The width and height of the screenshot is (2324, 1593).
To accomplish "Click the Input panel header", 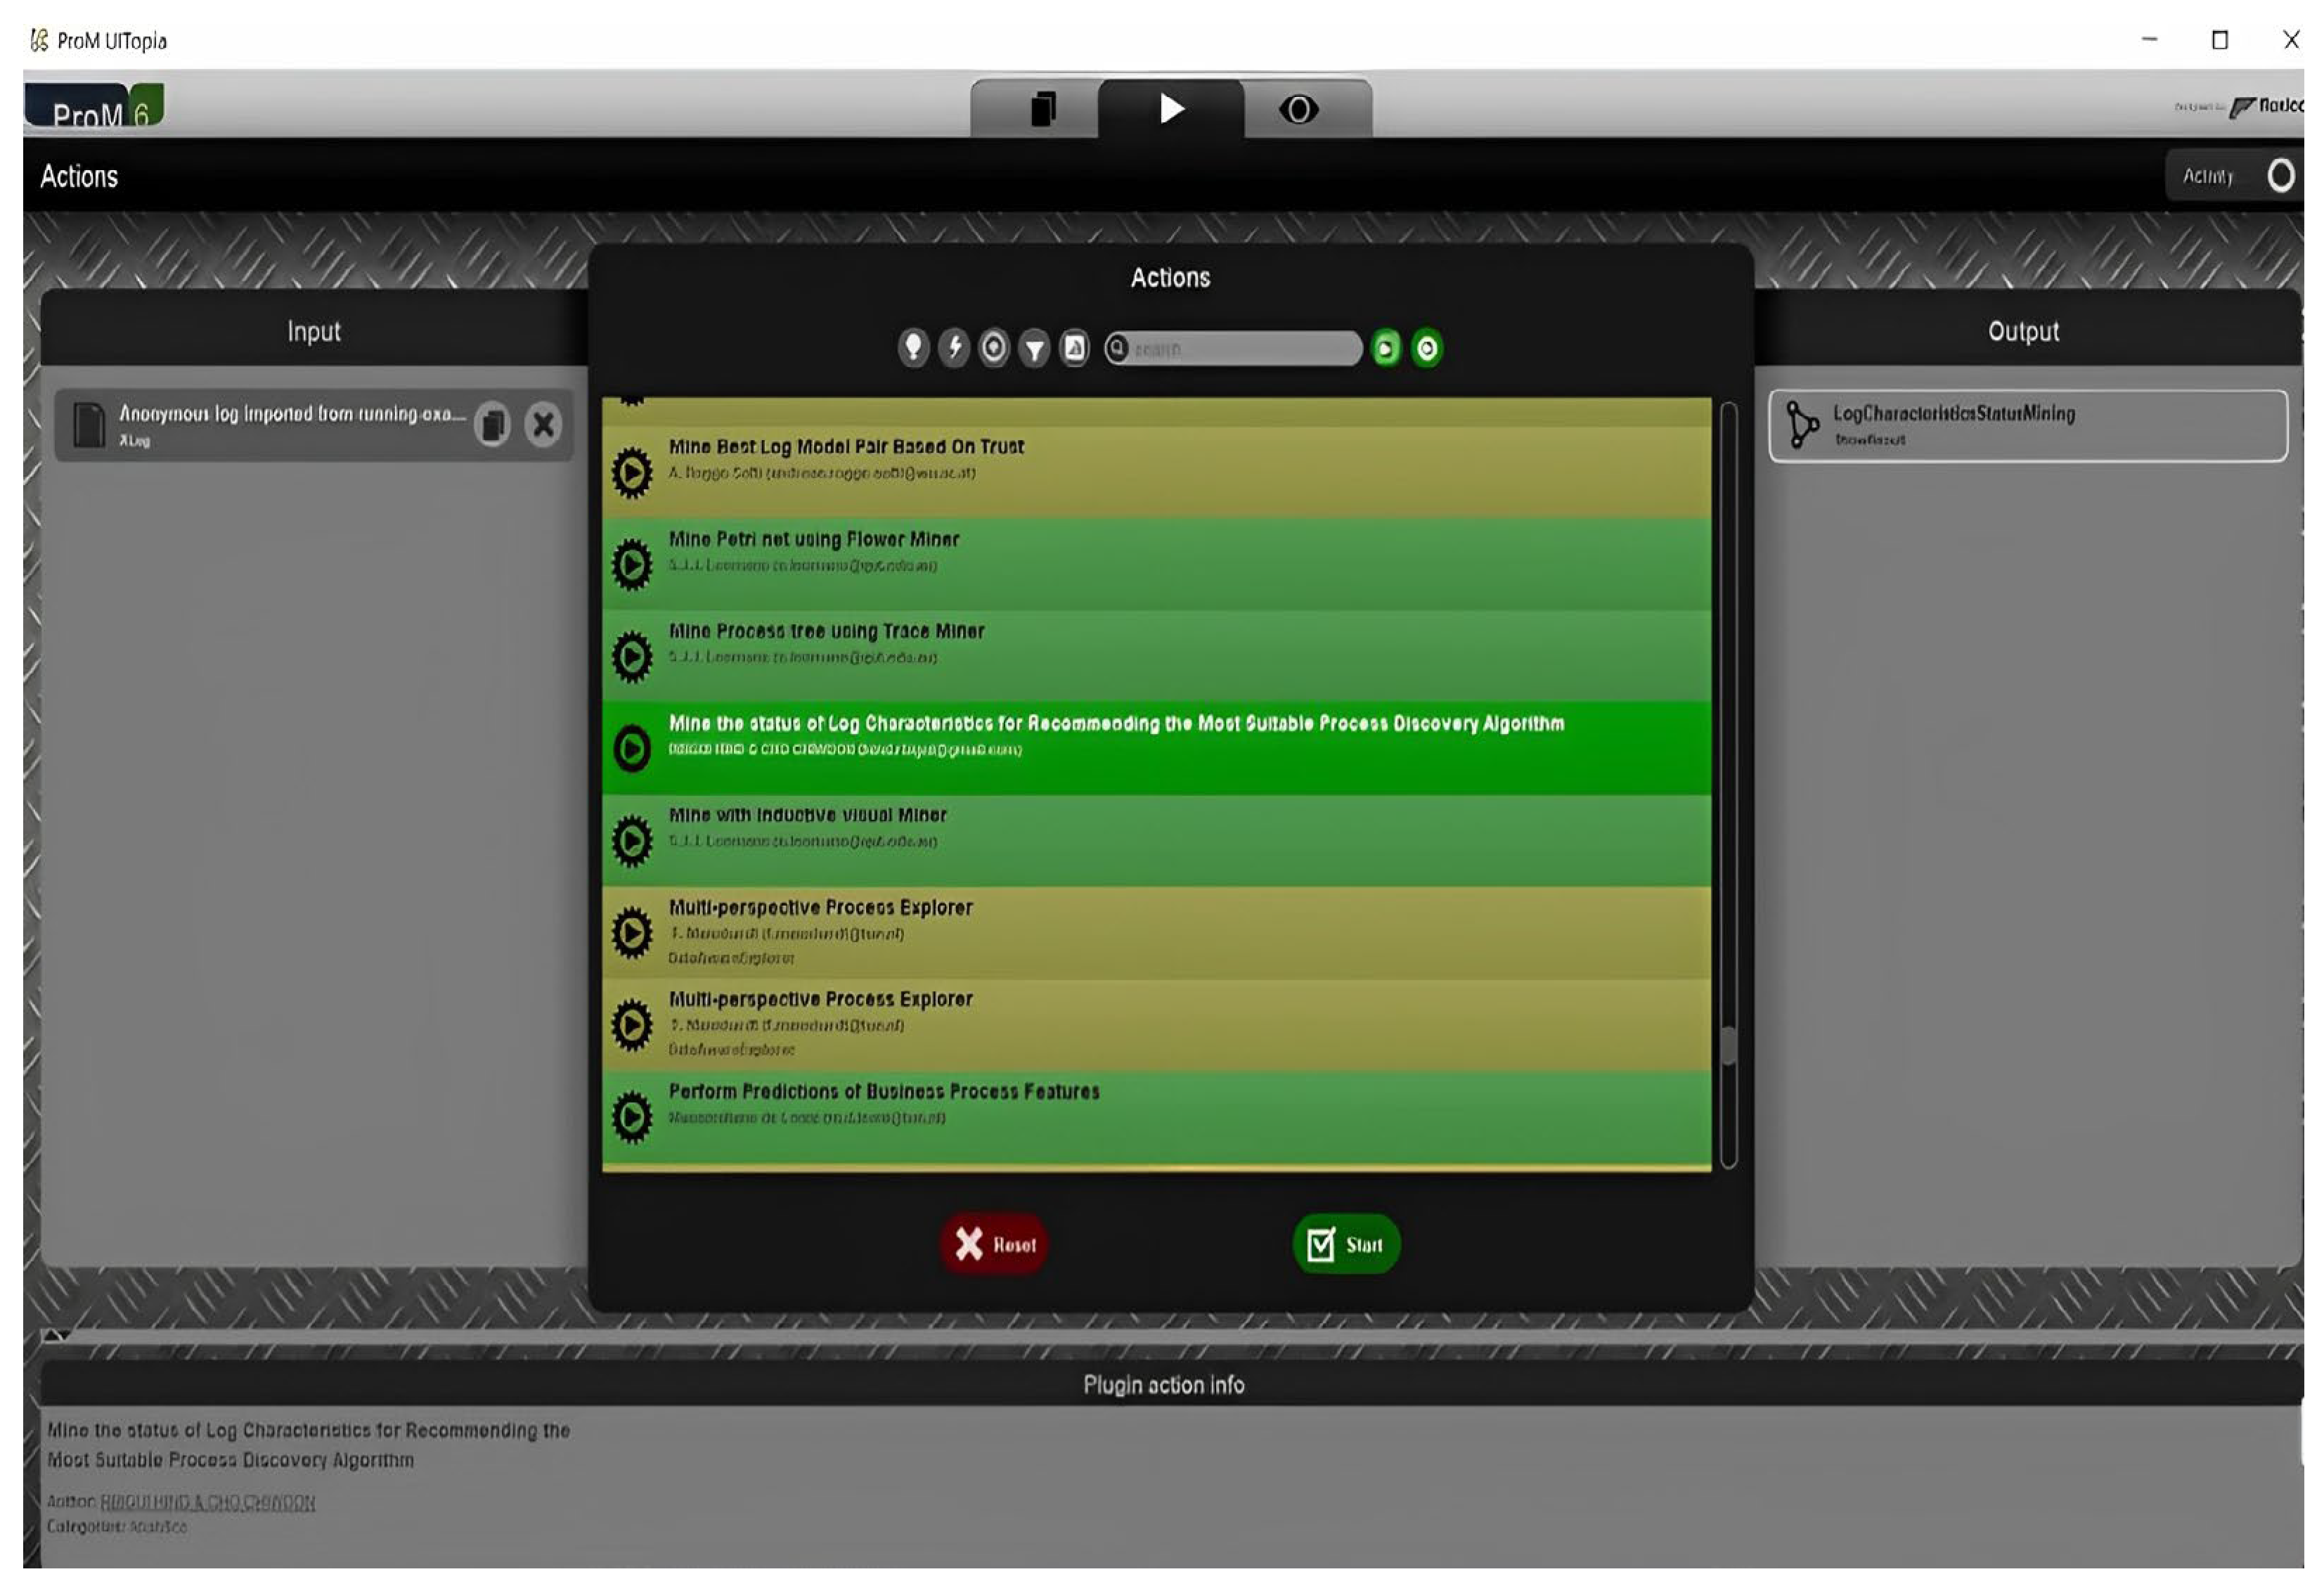I will click(314, 331).
